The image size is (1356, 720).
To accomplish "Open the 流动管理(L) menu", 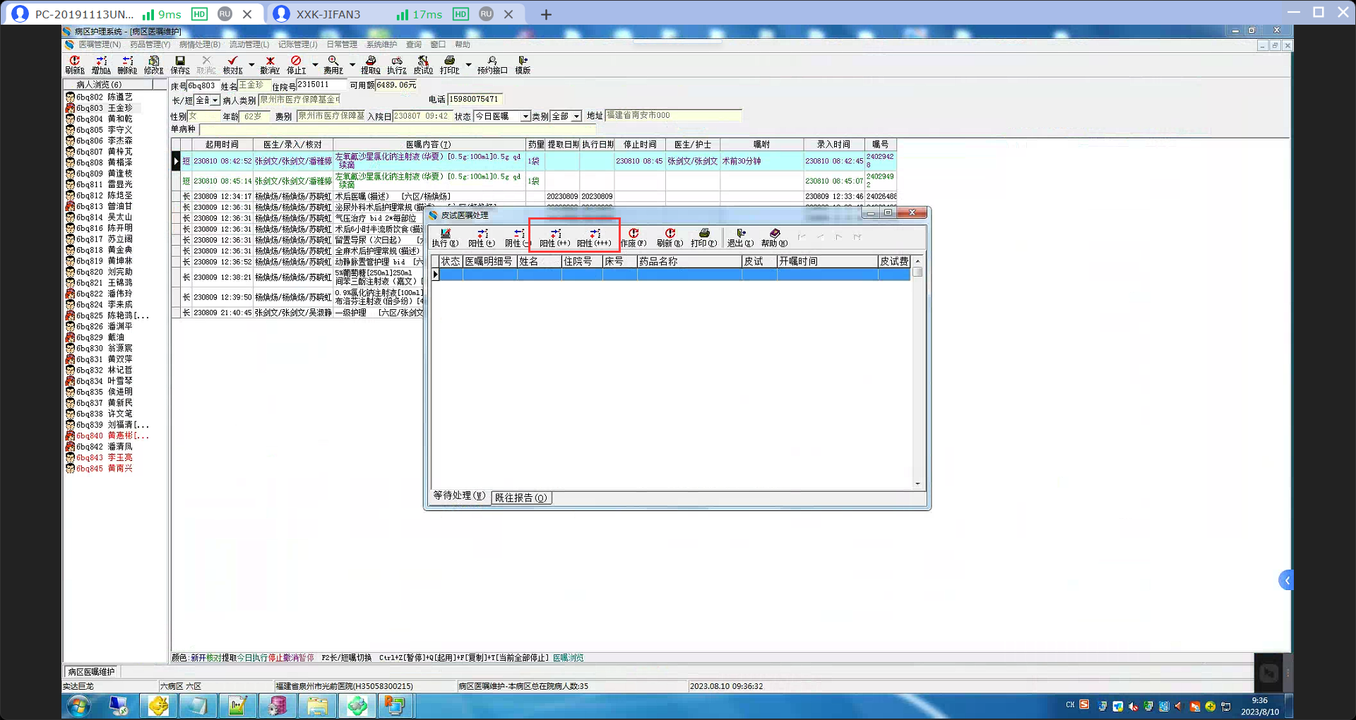I will [249, 44].
